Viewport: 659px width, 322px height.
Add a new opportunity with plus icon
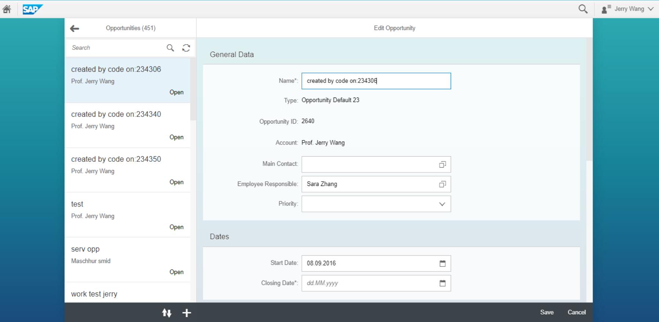pyautogui.click(x=187, y=313)
